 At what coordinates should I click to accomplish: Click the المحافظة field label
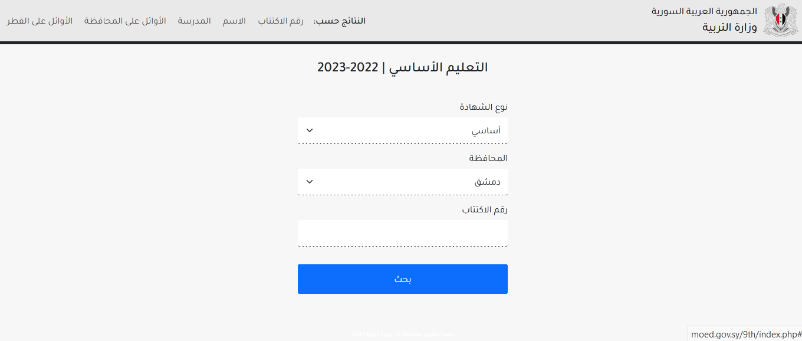pyautogui.click(x=488, y=158)
